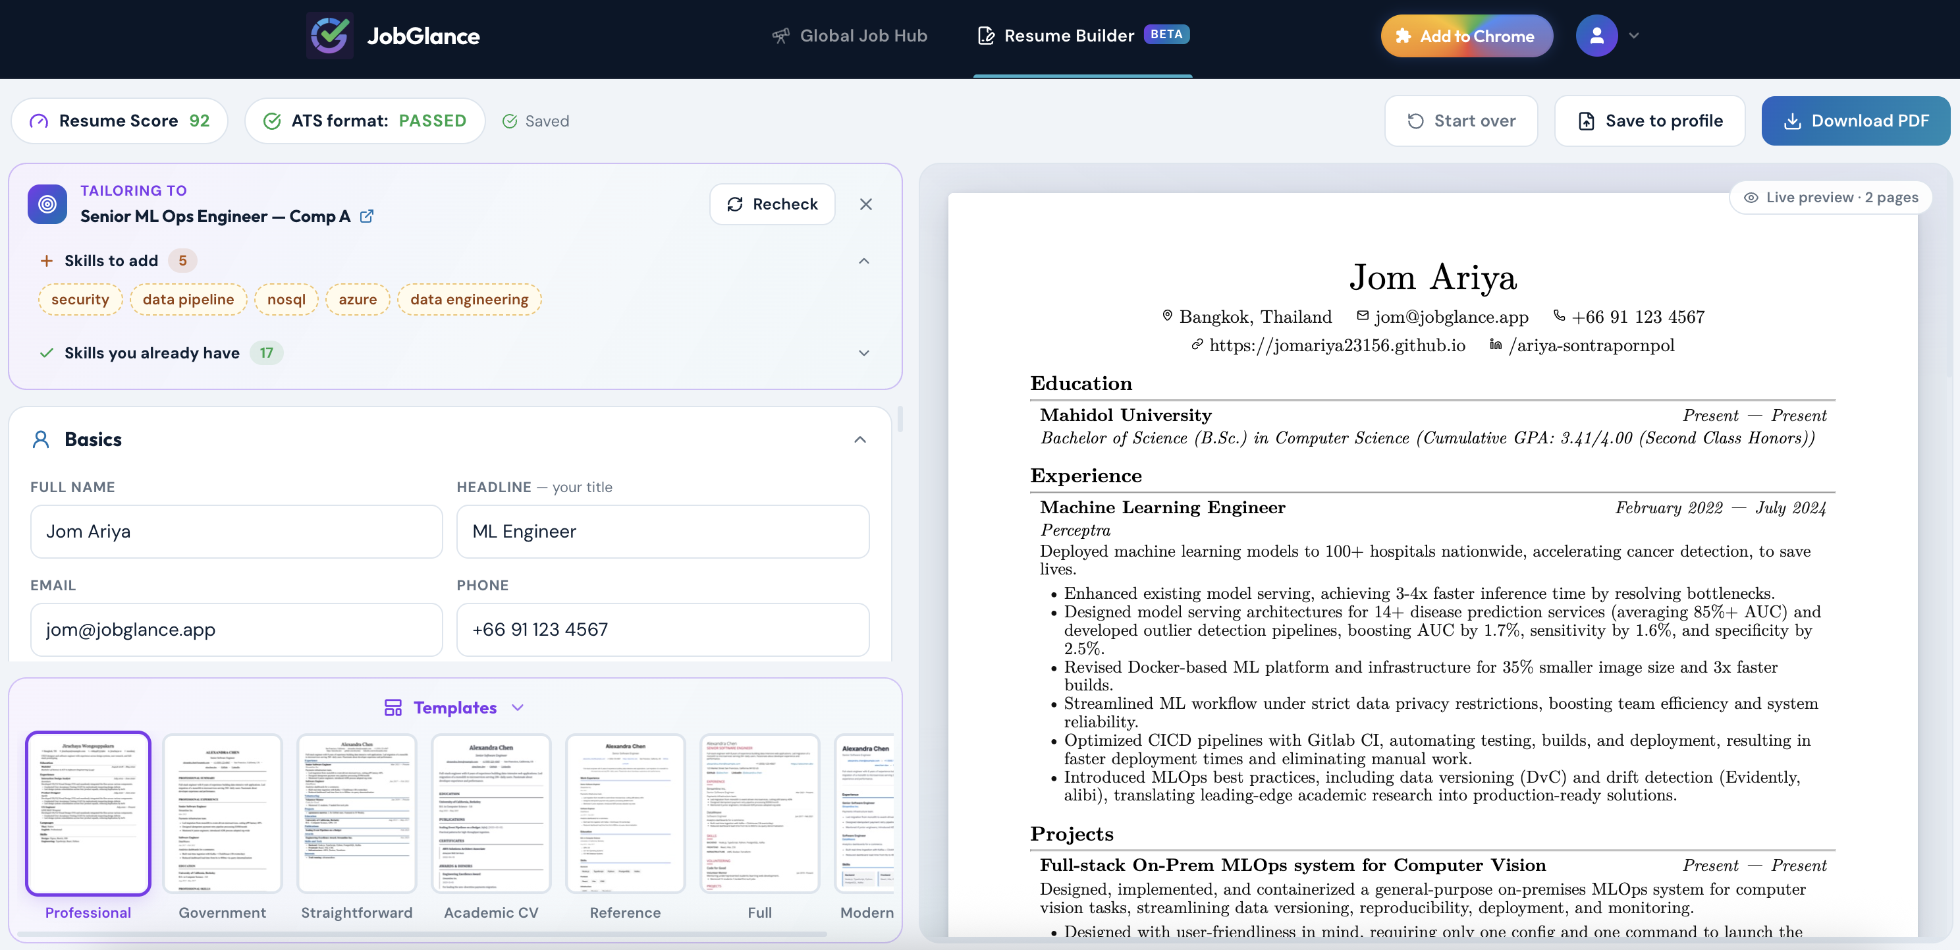The width and height of the screenshot is (1960, 950).
Task: Select the Government template thumbnail
Action: pos(222,813)
